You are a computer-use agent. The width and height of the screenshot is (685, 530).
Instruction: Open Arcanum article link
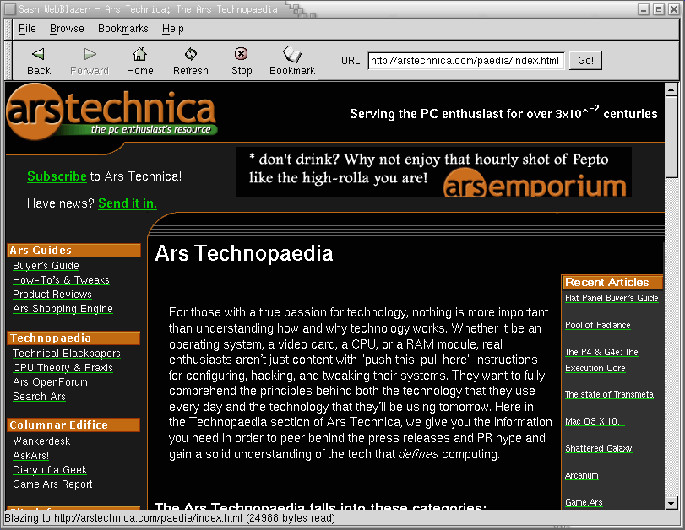(581, 476)
